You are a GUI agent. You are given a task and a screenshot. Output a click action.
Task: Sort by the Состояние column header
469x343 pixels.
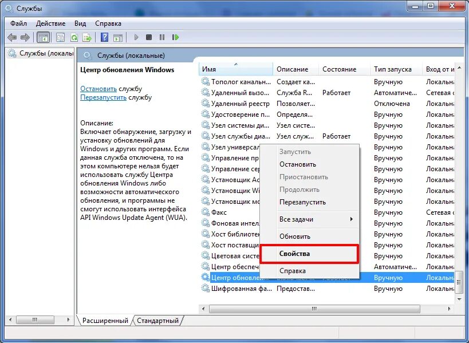coord(345,69)
